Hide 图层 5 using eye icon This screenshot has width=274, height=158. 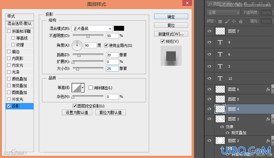(x=209, y=99)
